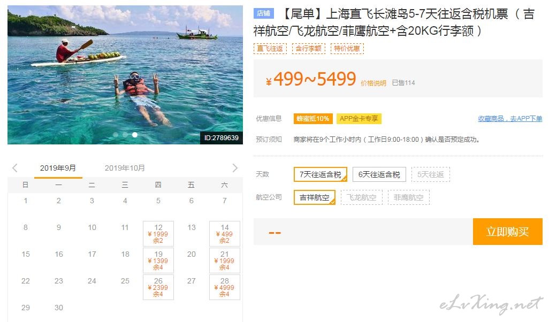Choose 吉祥航空 airline option
549x322 pixels.
click(x=315, y=197)
